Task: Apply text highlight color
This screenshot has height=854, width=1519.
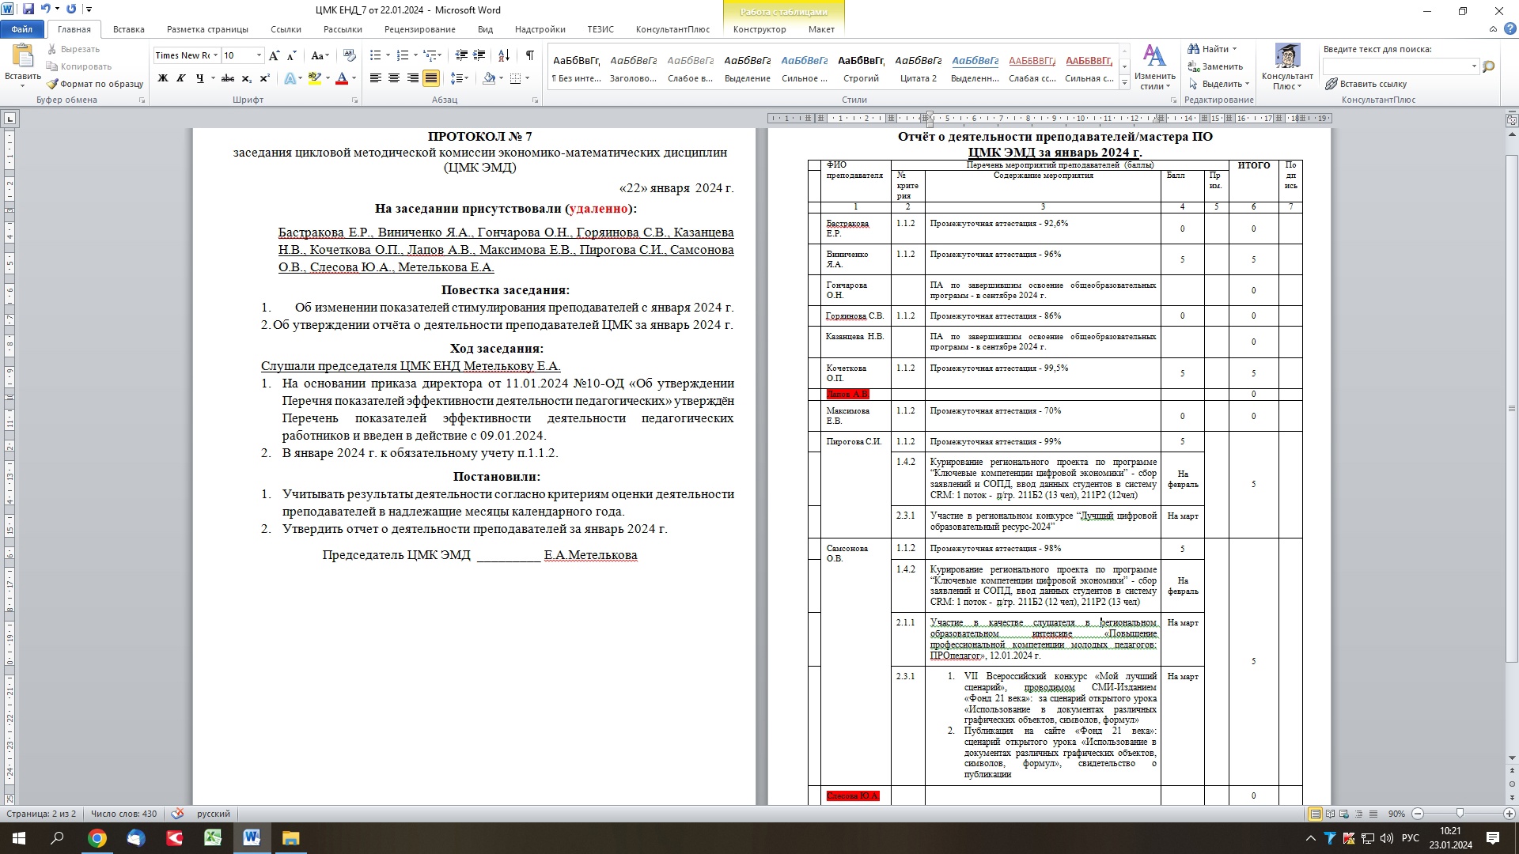Action: [314, 78]
